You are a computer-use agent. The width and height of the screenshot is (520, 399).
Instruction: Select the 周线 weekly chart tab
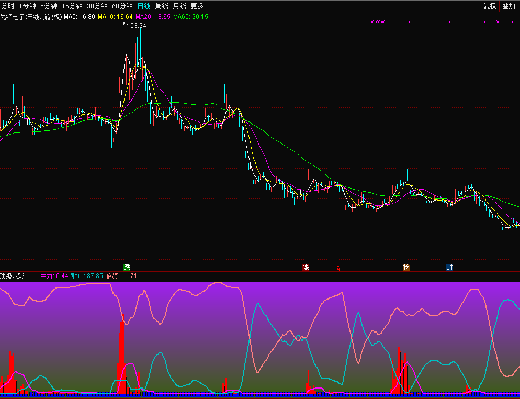(x=162, y=6)
